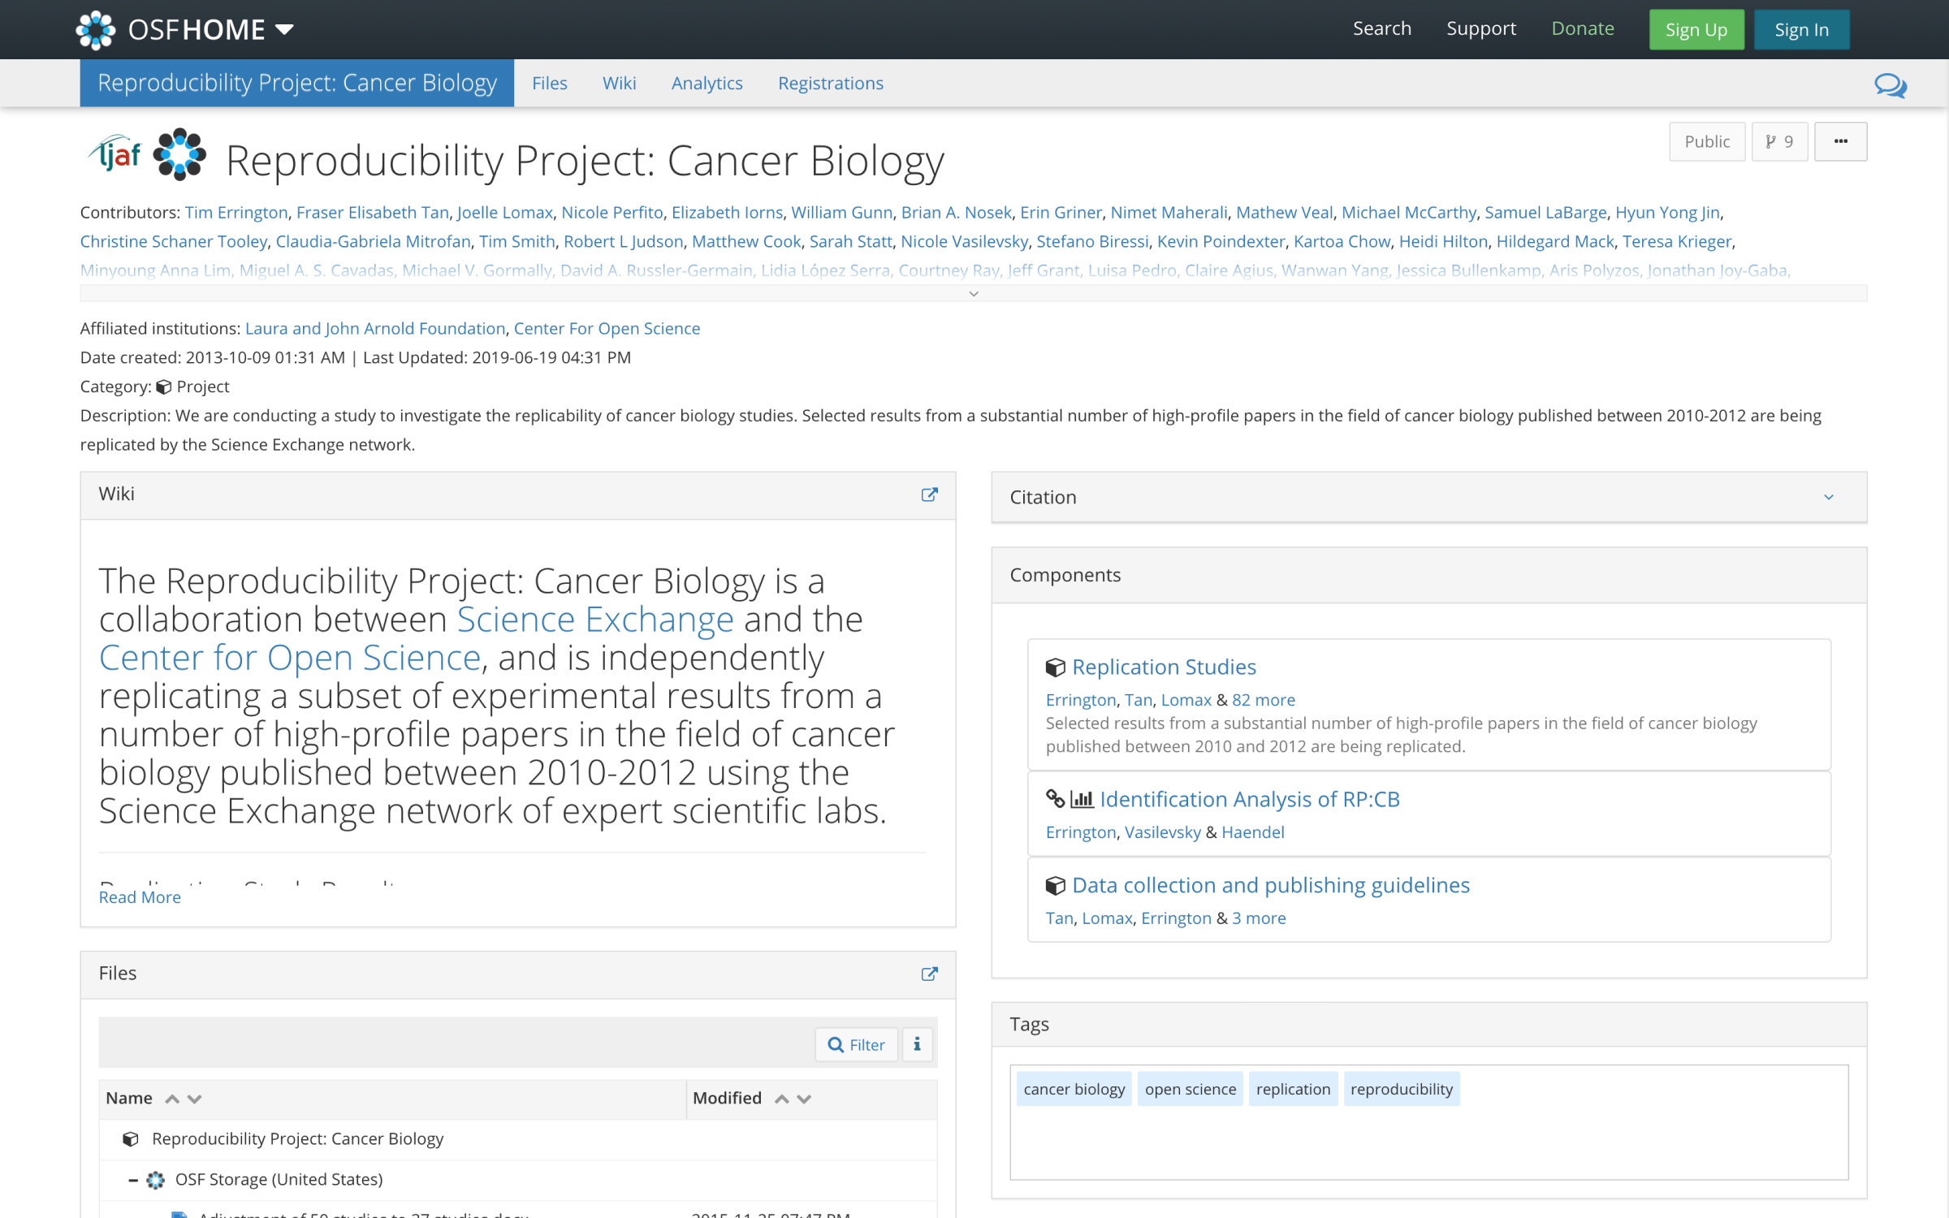Switch to the Analytics tab
The height and width of the screenshot is (1218, 1949).
coord(707,83)
